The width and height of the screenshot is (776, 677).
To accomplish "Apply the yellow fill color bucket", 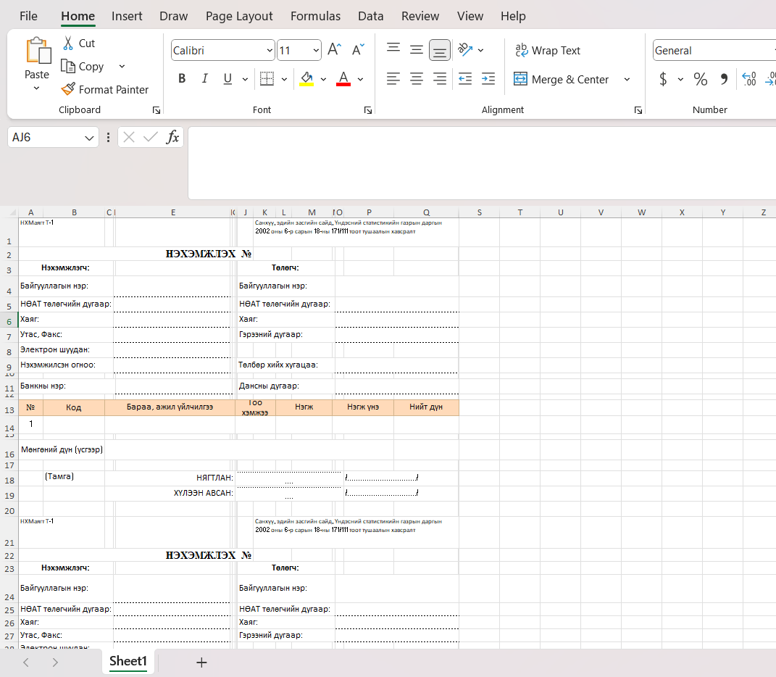I will [x=306, y=79].
